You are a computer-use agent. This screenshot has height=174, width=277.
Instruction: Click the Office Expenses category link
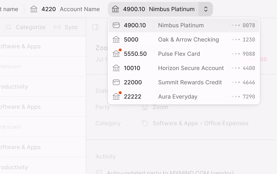(226, 123)
